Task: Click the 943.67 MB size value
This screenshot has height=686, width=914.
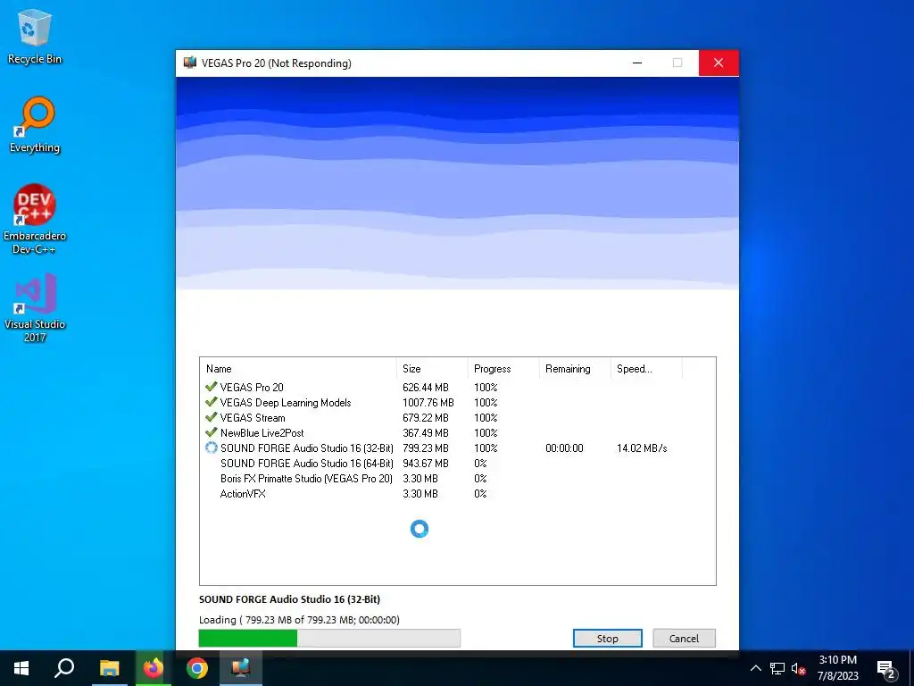Action: (x=426, y=464)
